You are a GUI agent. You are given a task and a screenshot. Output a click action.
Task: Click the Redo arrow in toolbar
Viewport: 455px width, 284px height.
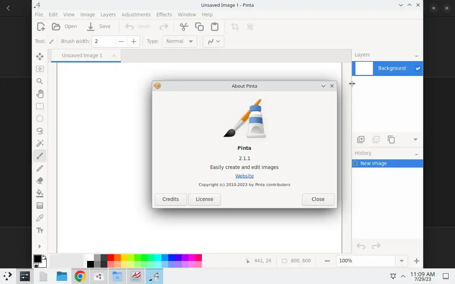coord(164,27)
